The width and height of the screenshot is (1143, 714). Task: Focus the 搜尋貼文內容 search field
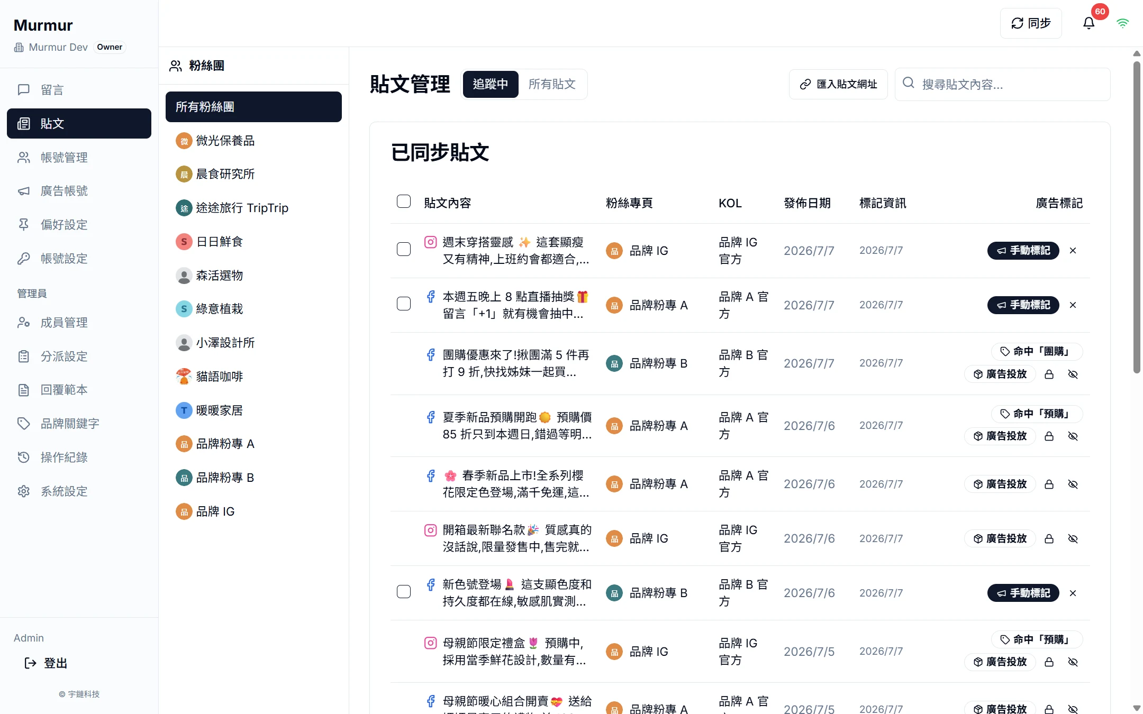click(x=1002, y=84)
